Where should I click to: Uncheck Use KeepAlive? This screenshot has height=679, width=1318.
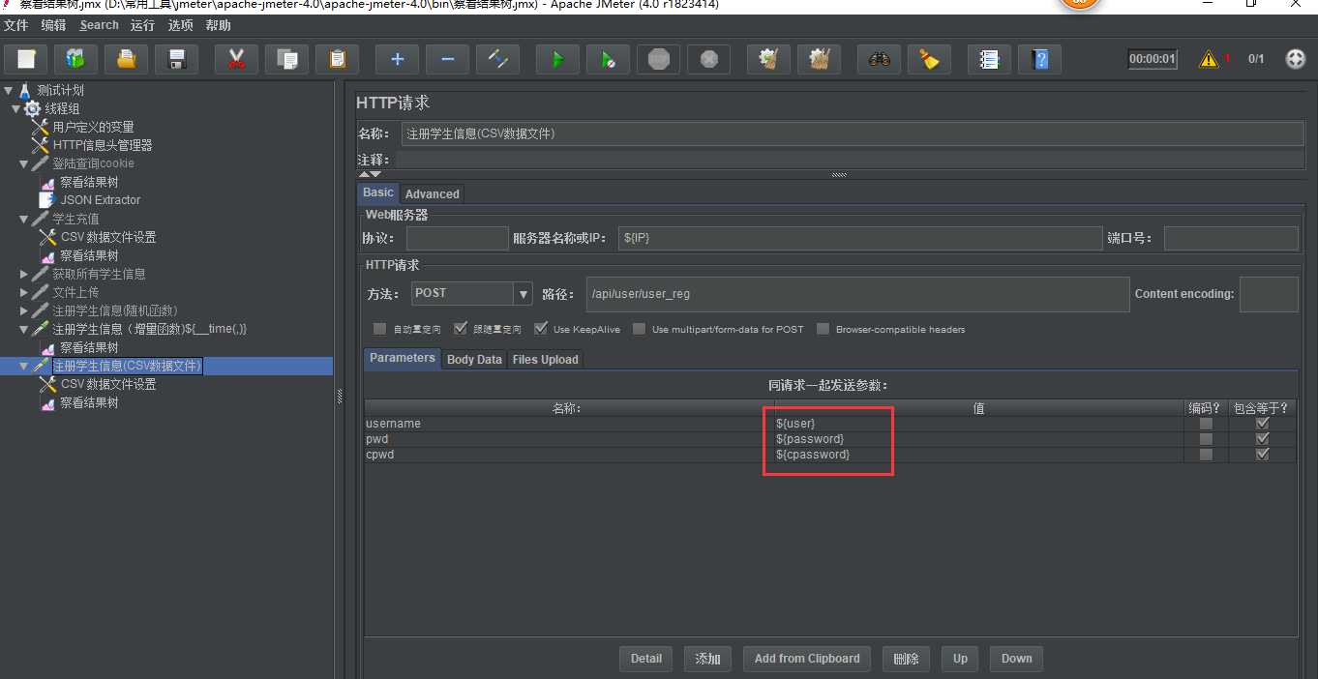coord(541,329)
